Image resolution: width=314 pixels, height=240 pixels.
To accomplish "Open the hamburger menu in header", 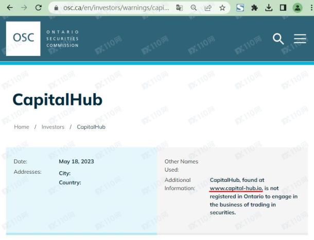I will [300, 39].
